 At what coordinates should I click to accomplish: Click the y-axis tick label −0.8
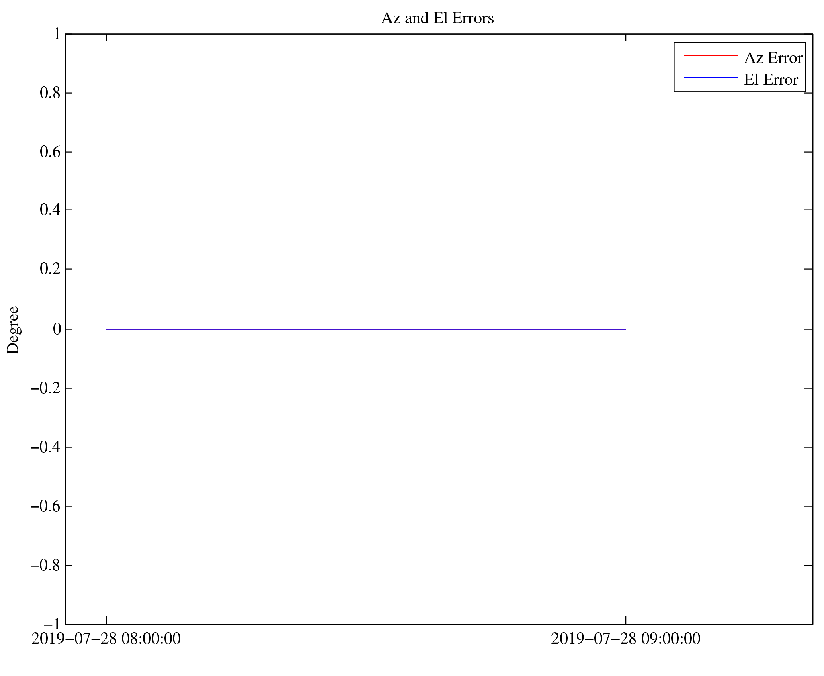tap(45, 565)
